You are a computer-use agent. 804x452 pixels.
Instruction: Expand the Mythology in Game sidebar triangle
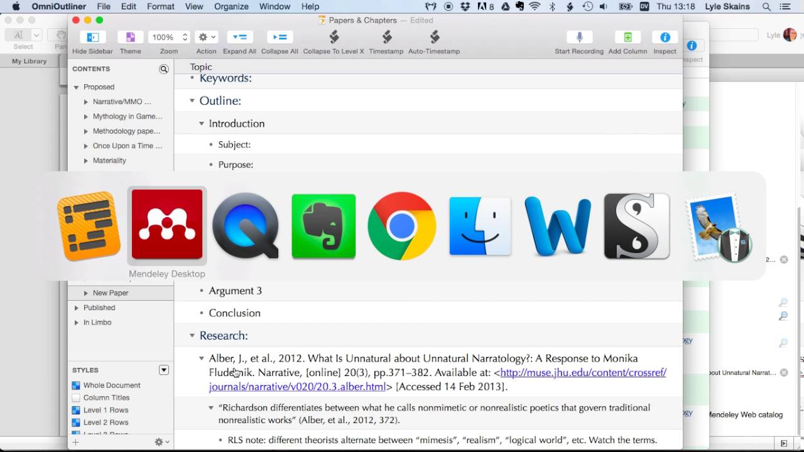86,116
